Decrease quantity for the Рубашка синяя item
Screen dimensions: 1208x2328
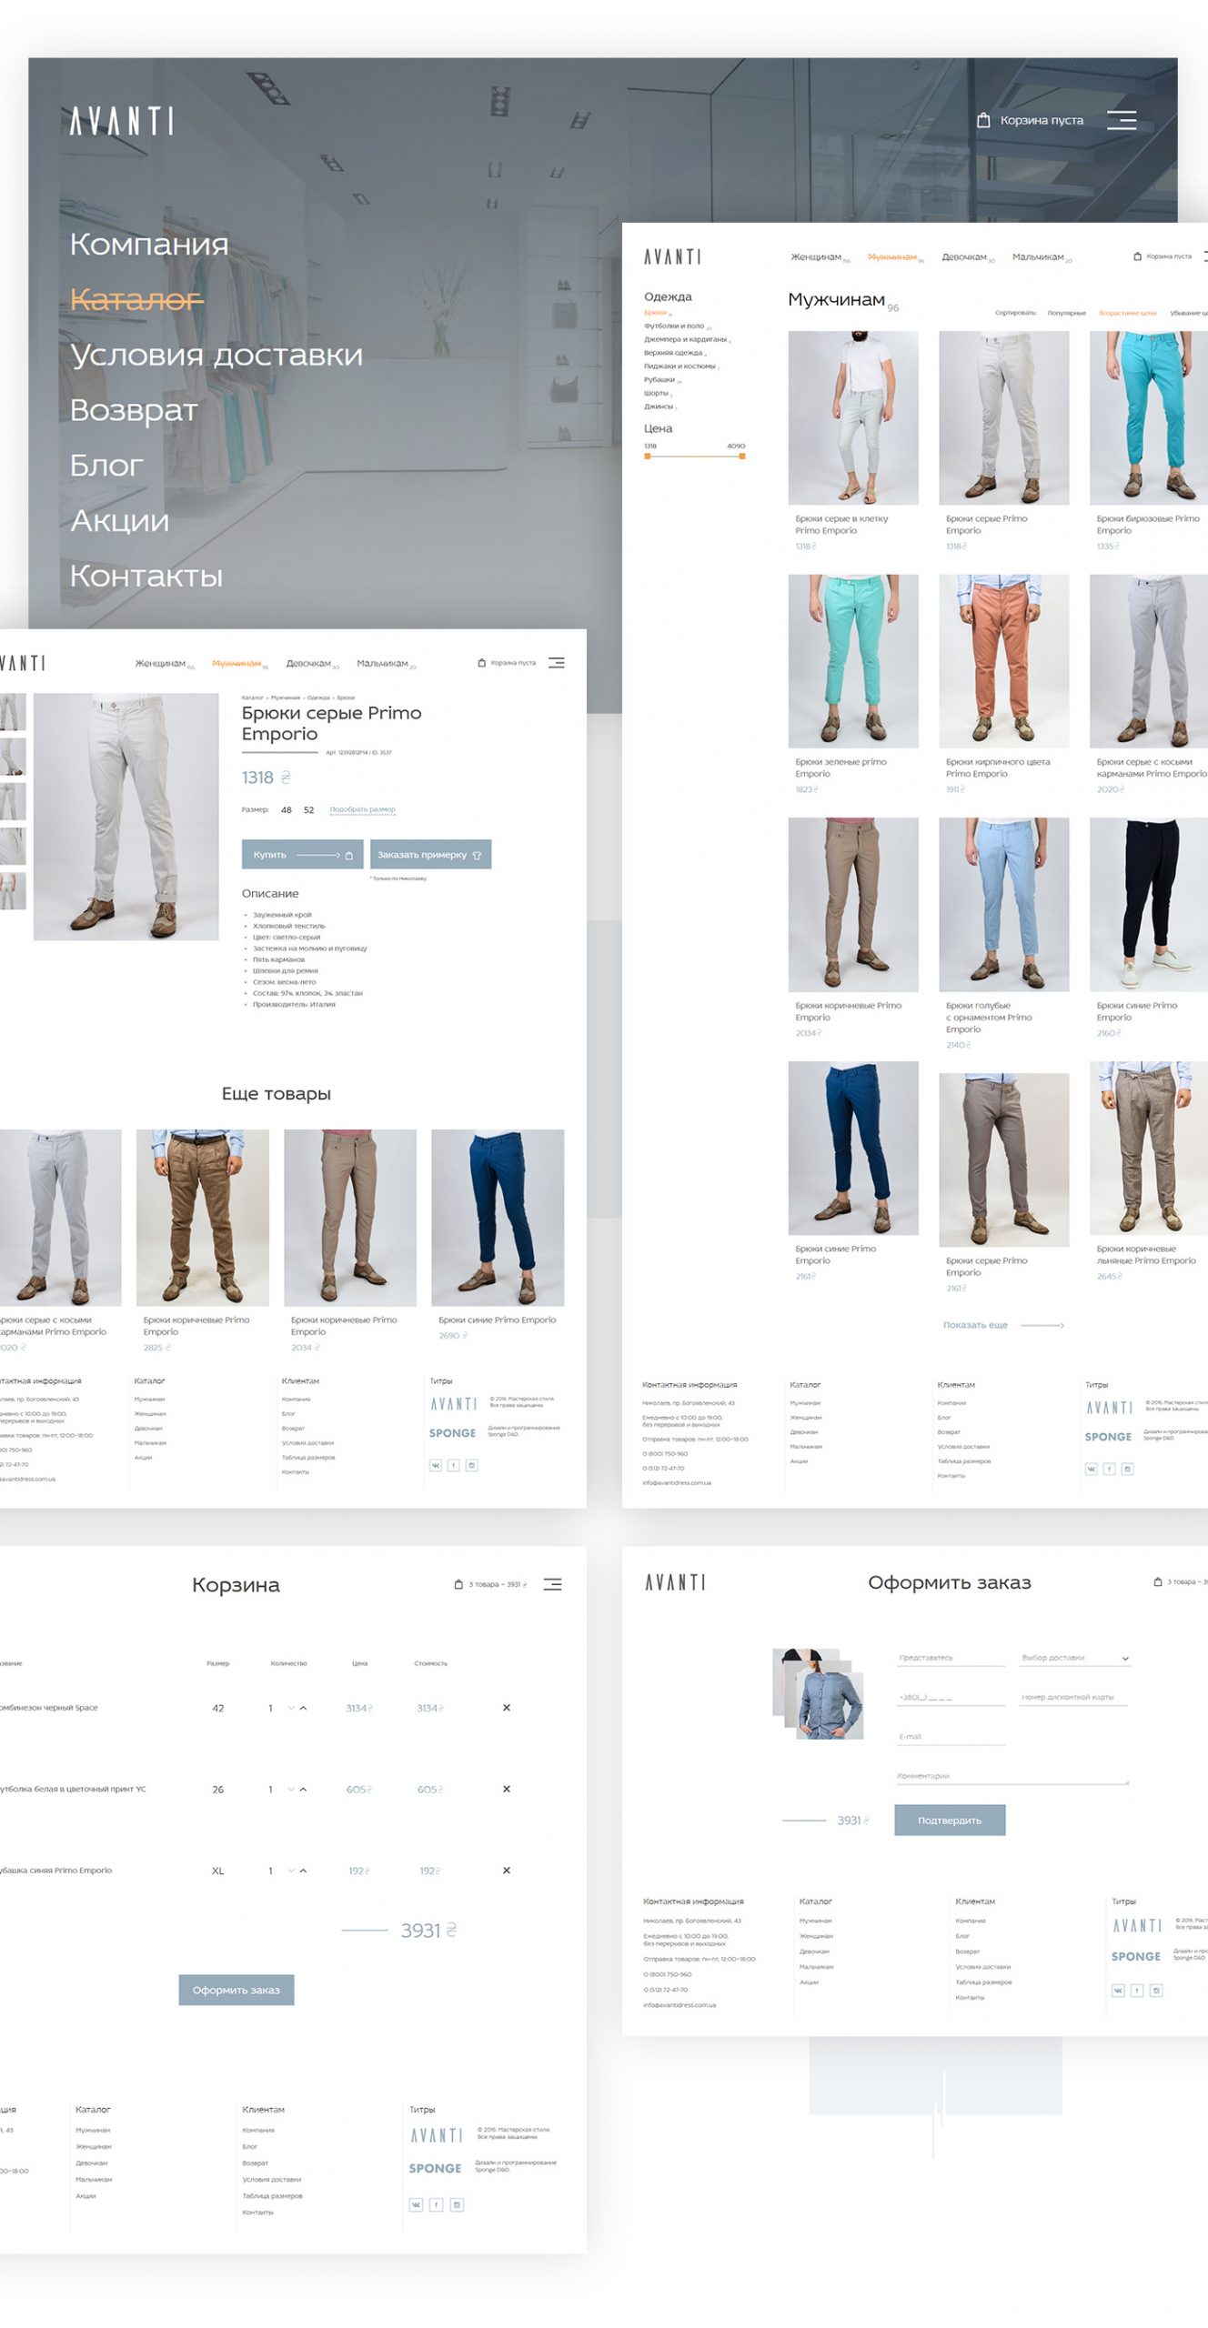(x=291, y=1871)
